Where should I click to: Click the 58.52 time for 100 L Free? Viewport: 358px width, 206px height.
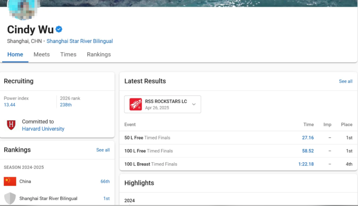pyautogui.click(x=308, y=151)
